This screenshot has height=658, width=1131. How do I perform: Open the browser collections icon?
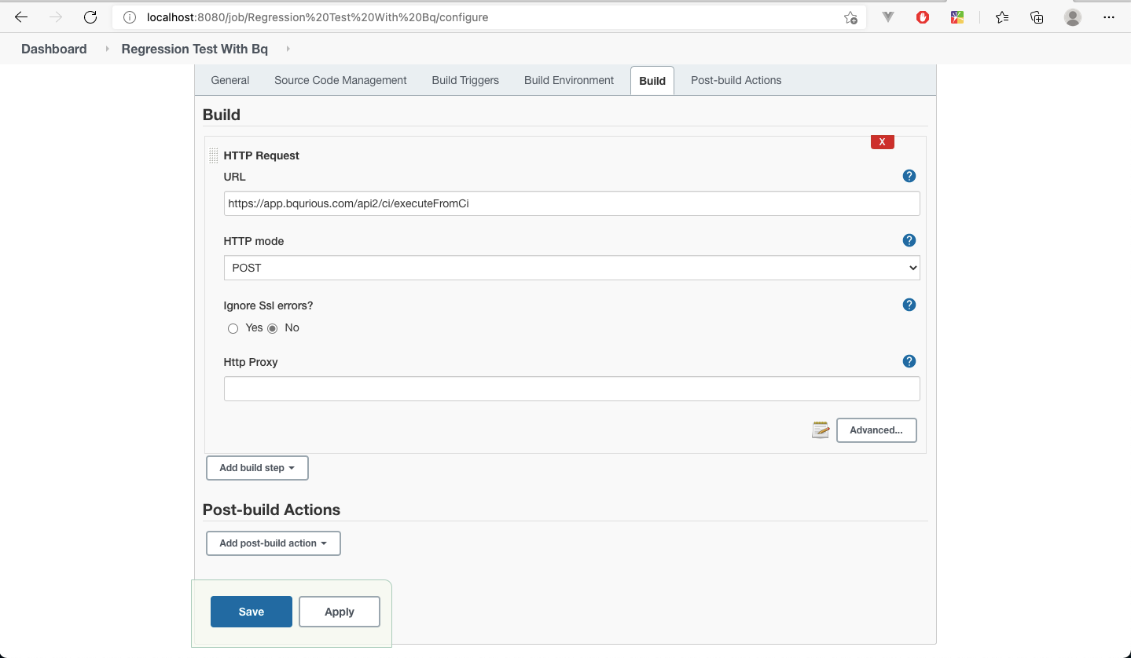(x=1037, y=17)
